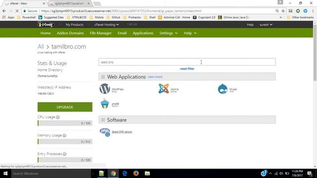Click the address bar zoom magnifier icon
The image size is (317, 178).
click(277, 11)
